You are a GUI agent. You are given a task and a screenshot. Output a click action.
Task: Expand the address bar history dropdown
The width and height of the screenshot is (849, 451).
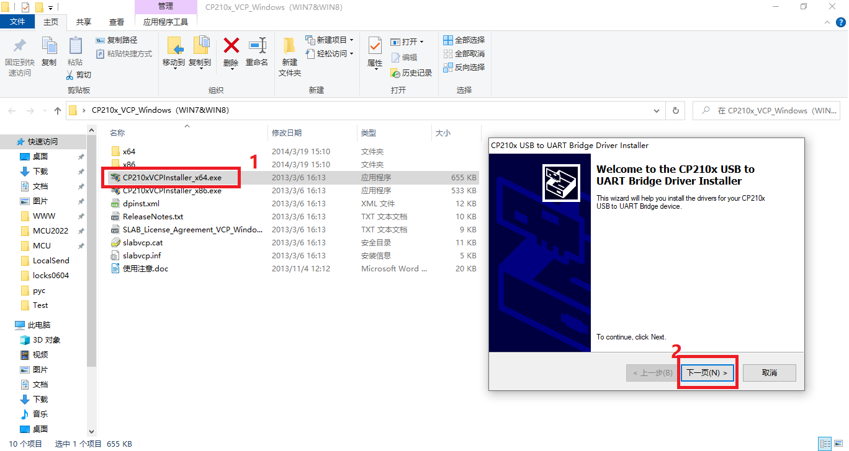tap(657, 111)
